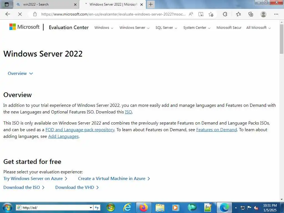Click the Microsoft logo

[x=24, y=27]
